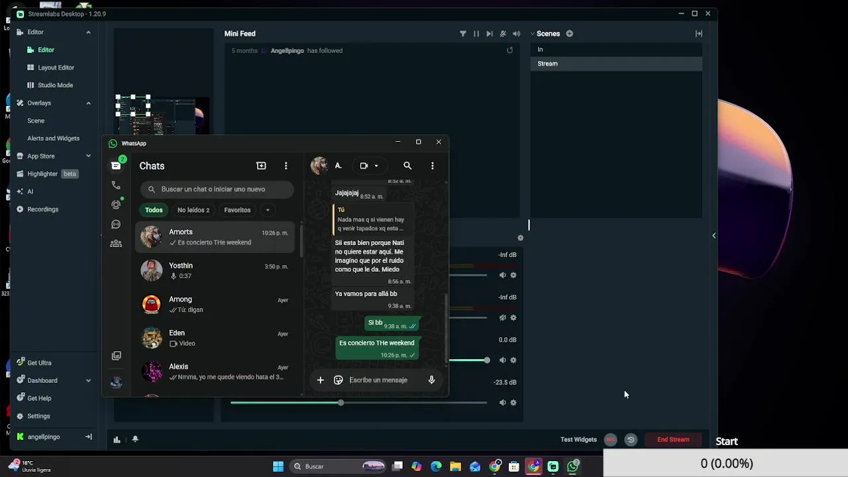
Task: Skip current alert in Mini Feed
Action: 489,34
